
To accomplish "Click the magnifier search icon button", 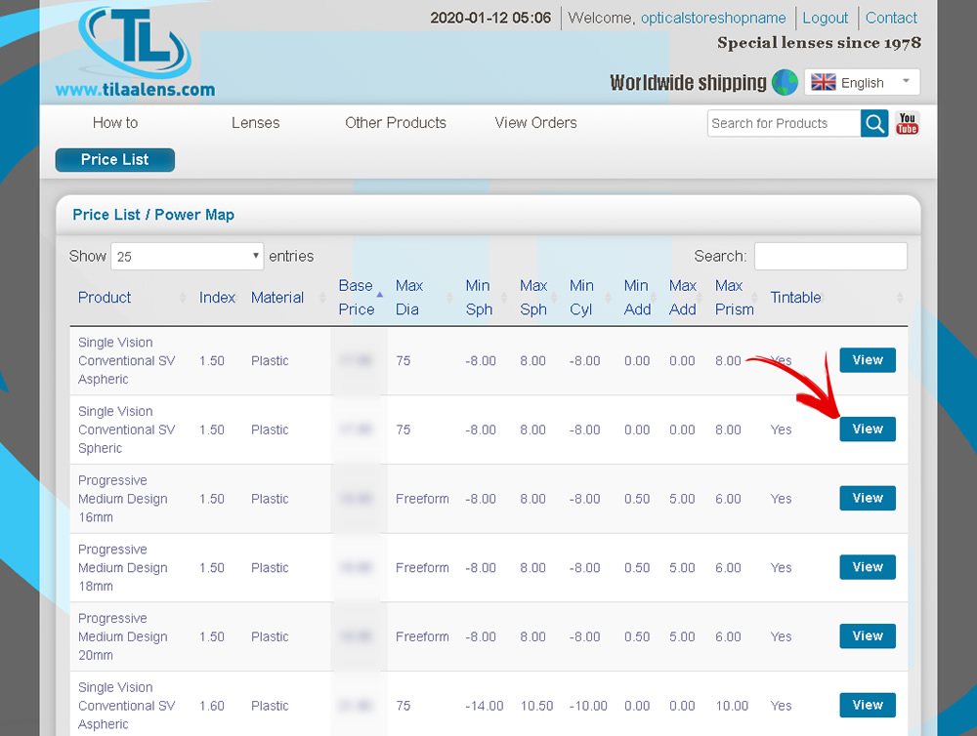I will pyautogui.click(x=874, y=123).
